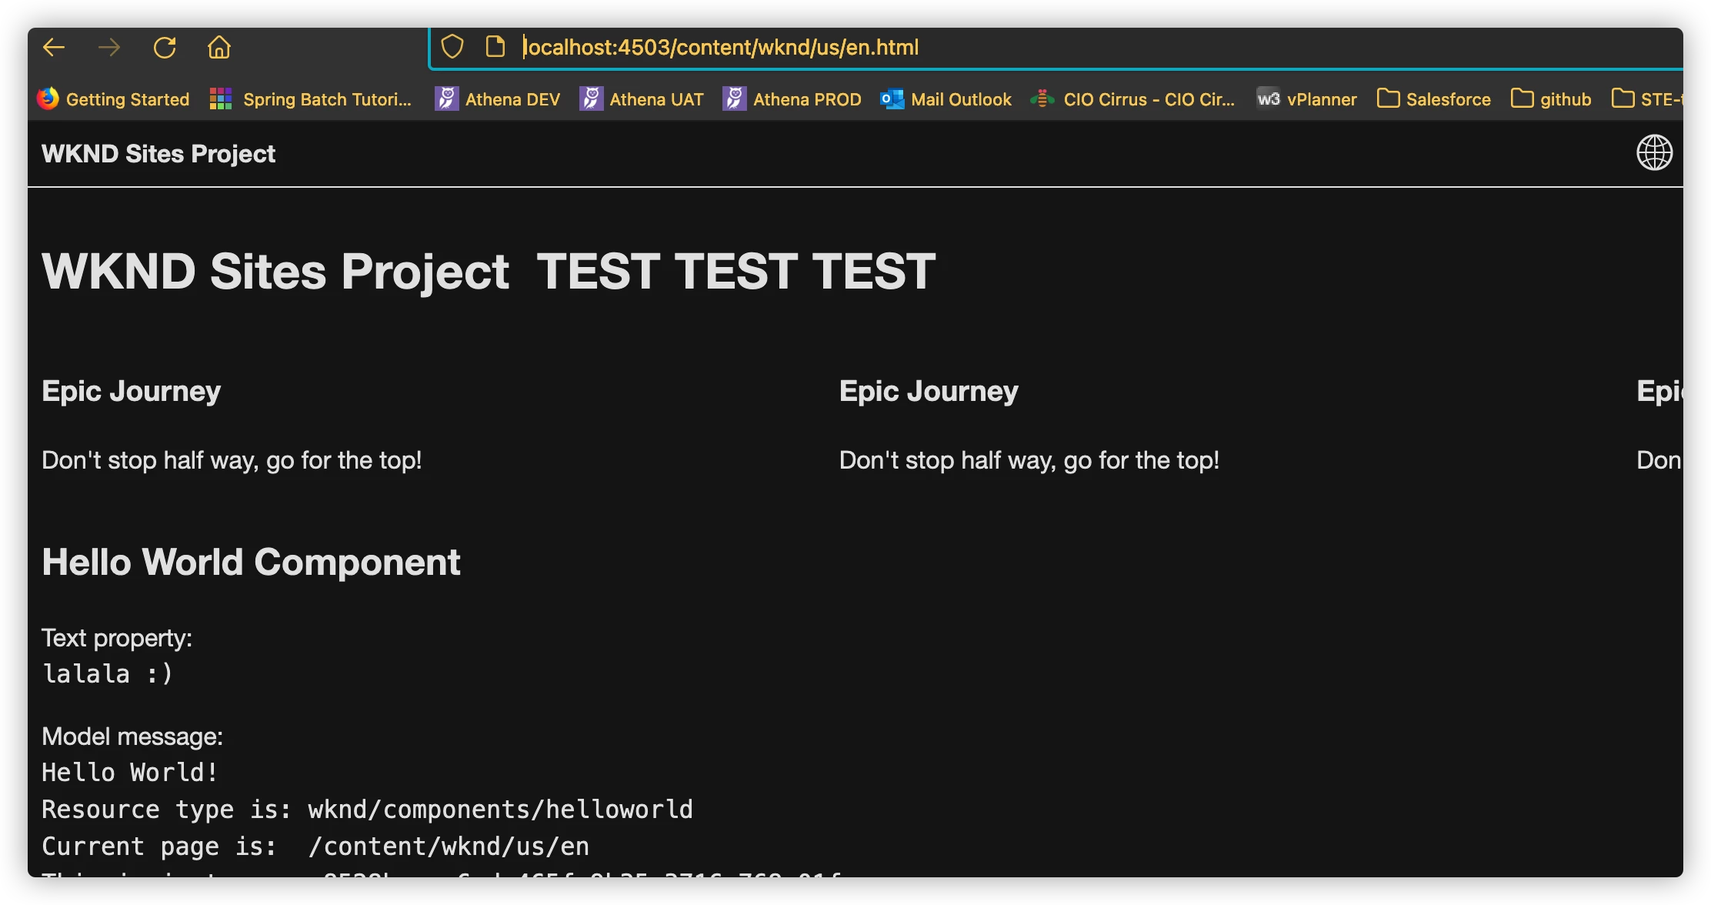This screenshot has height=905, width=1711.
Task: Expand the STE bookmarks folder
Action: (1646, 99)
